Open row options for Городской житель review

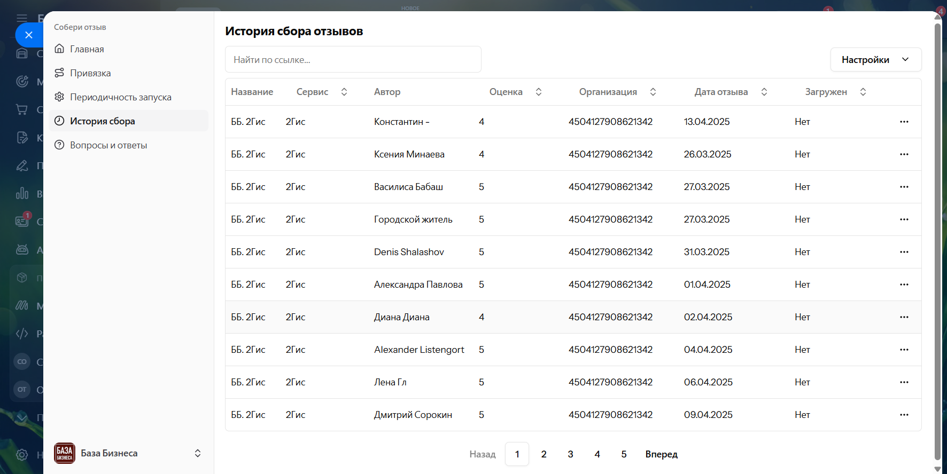(x=904, y=219)
